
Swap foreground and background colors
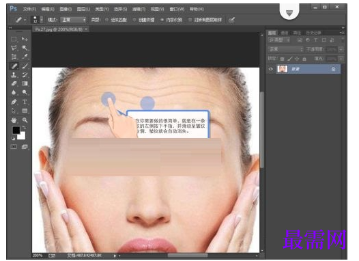(24, 127)
